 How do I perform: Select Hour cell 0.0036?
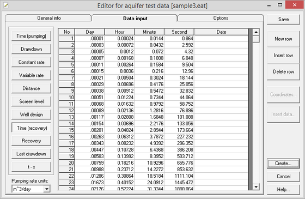point(119,71)
